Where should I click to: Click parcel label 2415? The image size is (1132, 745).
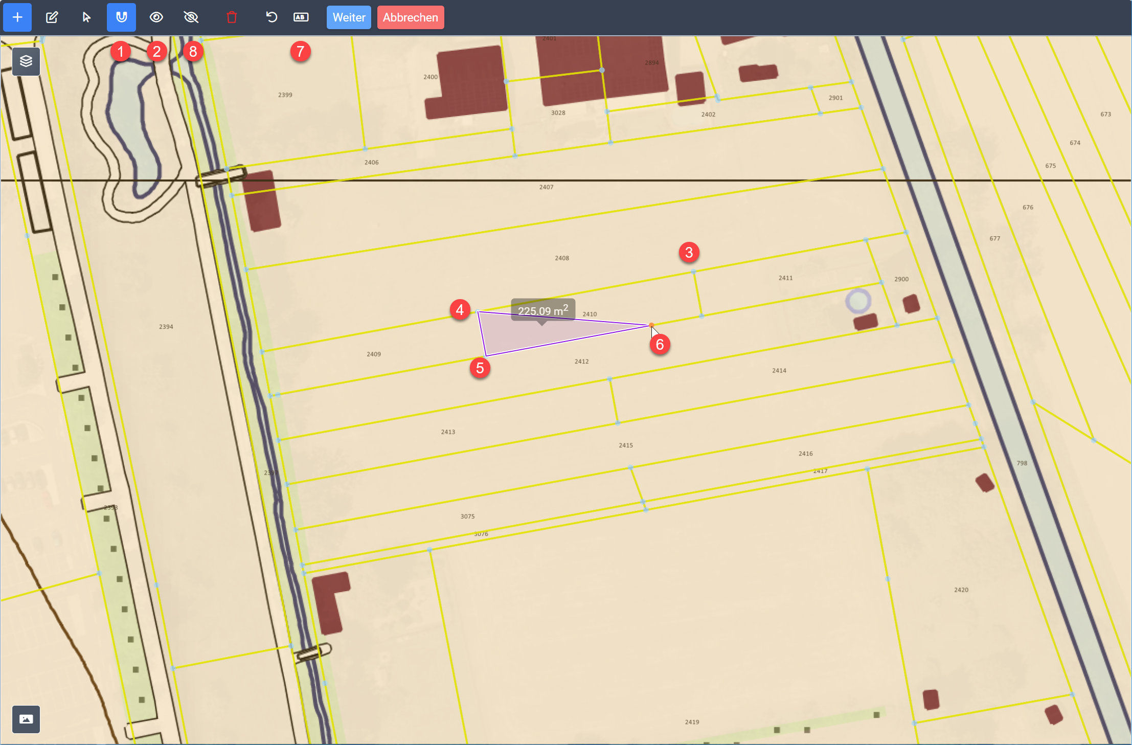(x=626, y=445)
